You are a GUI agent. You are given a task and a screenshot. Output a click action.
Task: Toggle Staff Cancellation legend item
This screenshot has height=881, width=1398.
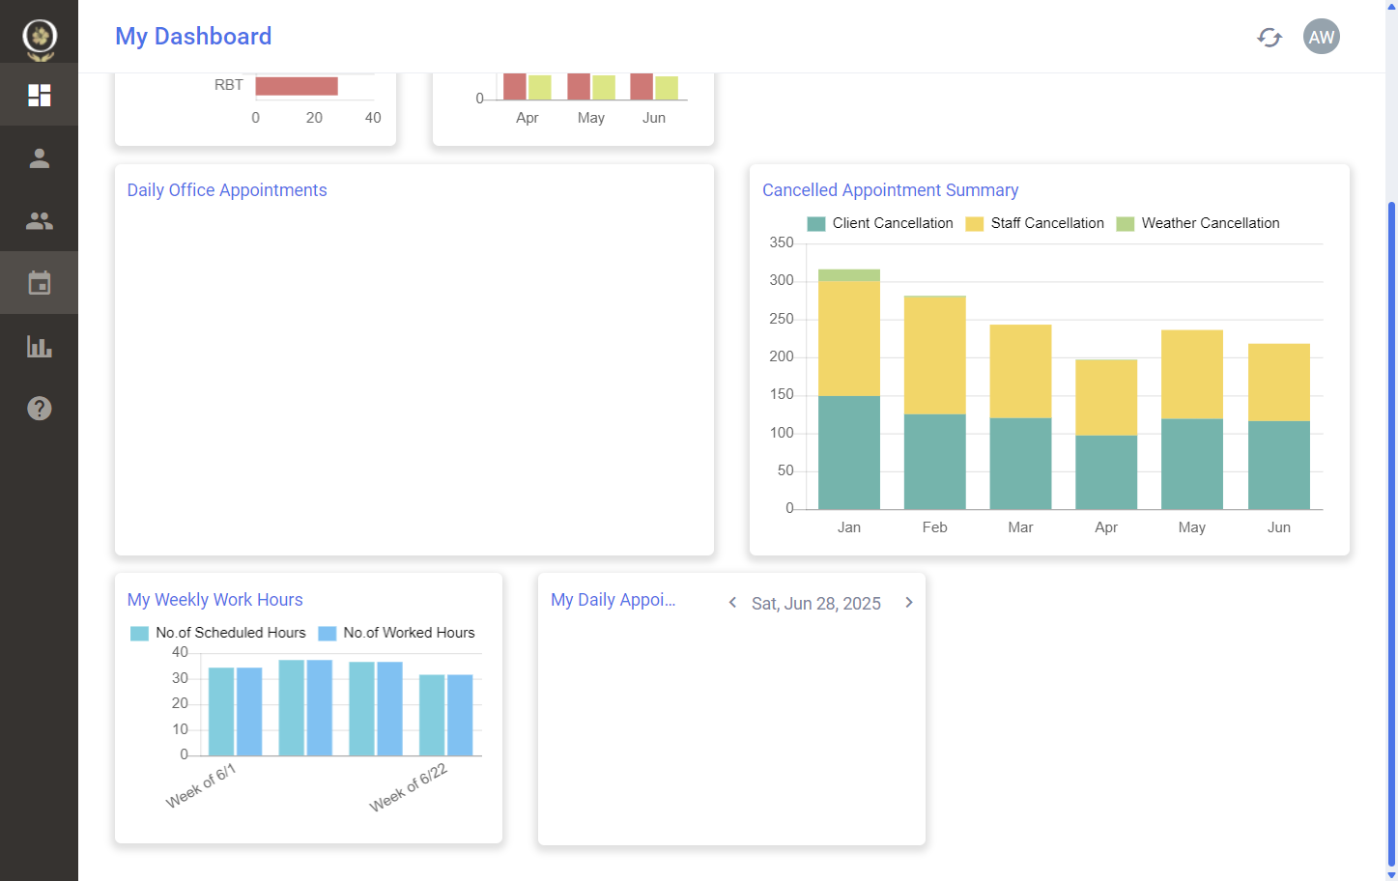click(1035, 223)
